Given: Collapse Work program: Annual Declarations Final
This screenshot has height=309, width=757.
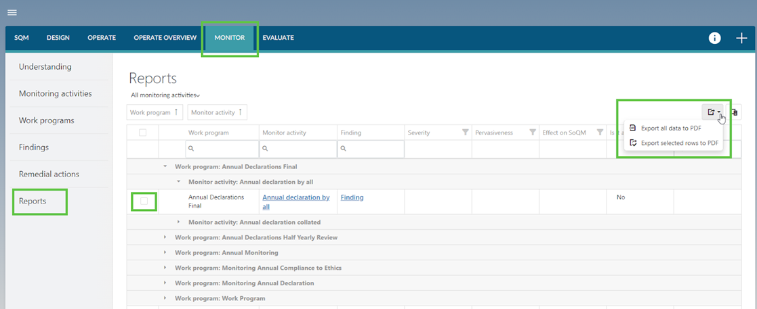Looking at the screenshot, I should coord(165,166).
